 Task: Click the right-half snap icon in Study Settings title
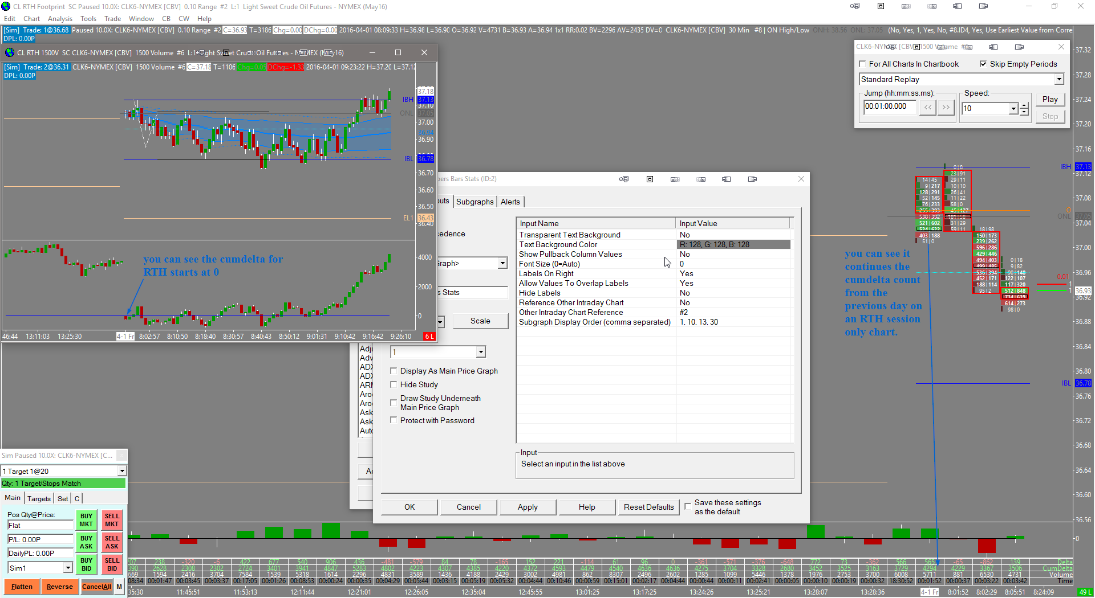tap(752, 179)
